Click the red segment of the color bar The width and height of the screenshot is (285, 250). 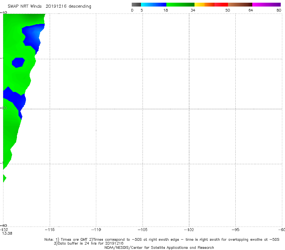(221, 5)
